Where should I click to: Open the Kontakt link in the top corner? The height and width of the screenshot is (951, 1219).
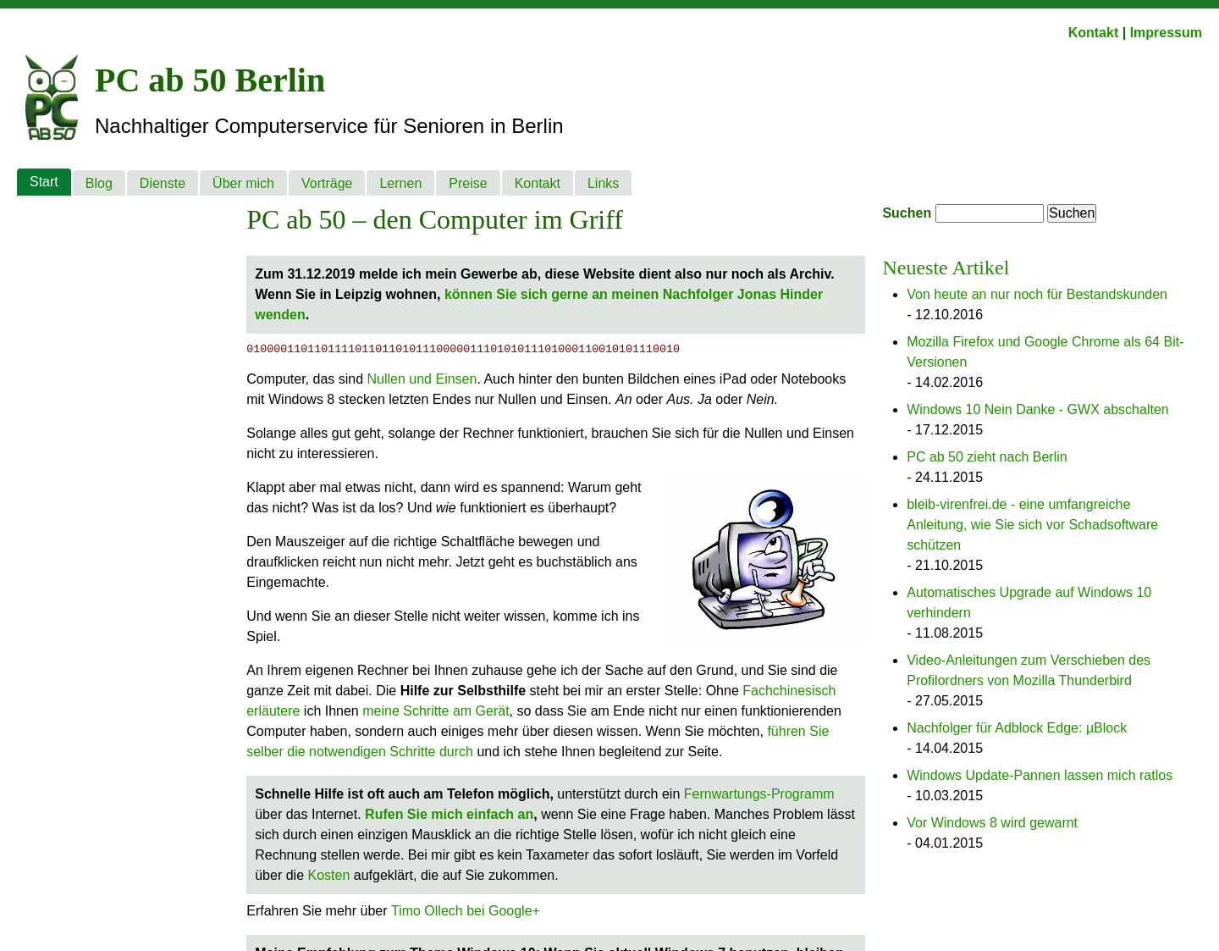click(x=1093, y=32)
